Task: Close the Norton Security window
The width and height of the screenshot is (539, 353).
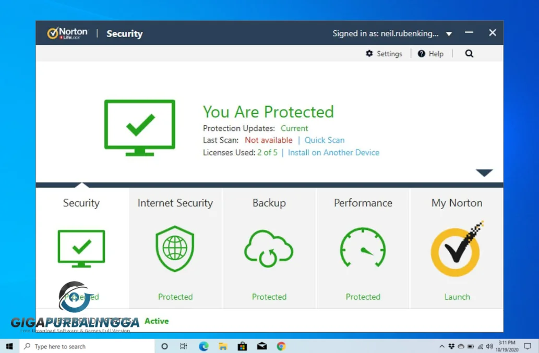Action: (492, 33)
